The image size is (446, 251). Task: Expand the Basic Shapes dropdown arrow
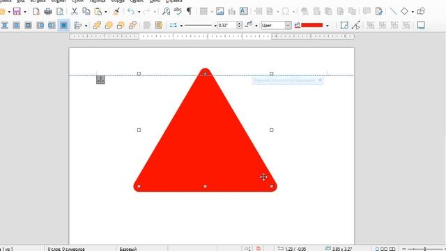[413, 12]
